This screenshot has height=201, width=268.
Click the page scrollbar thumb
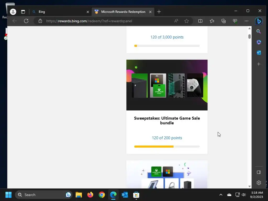pos(249,36)
